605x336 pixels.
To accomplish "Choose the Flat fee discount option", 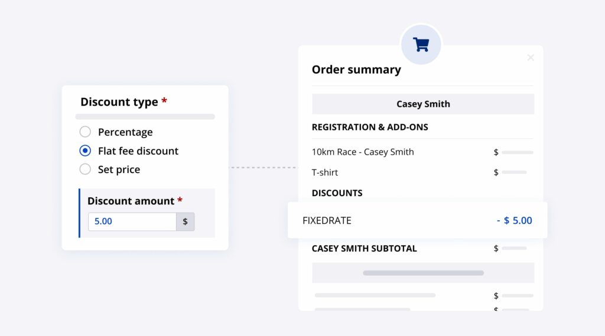I will (x=86, y=151).
